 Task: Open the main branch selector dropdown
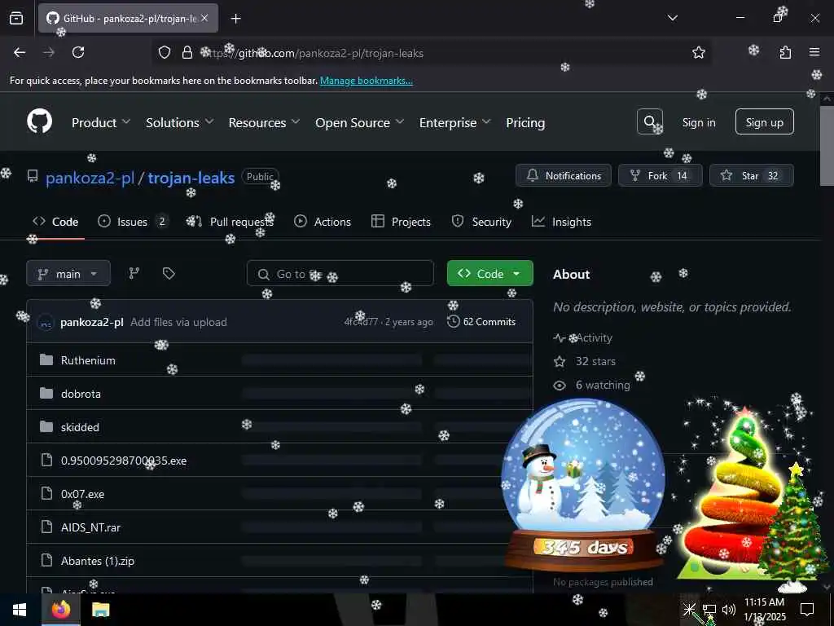(68, 273)
